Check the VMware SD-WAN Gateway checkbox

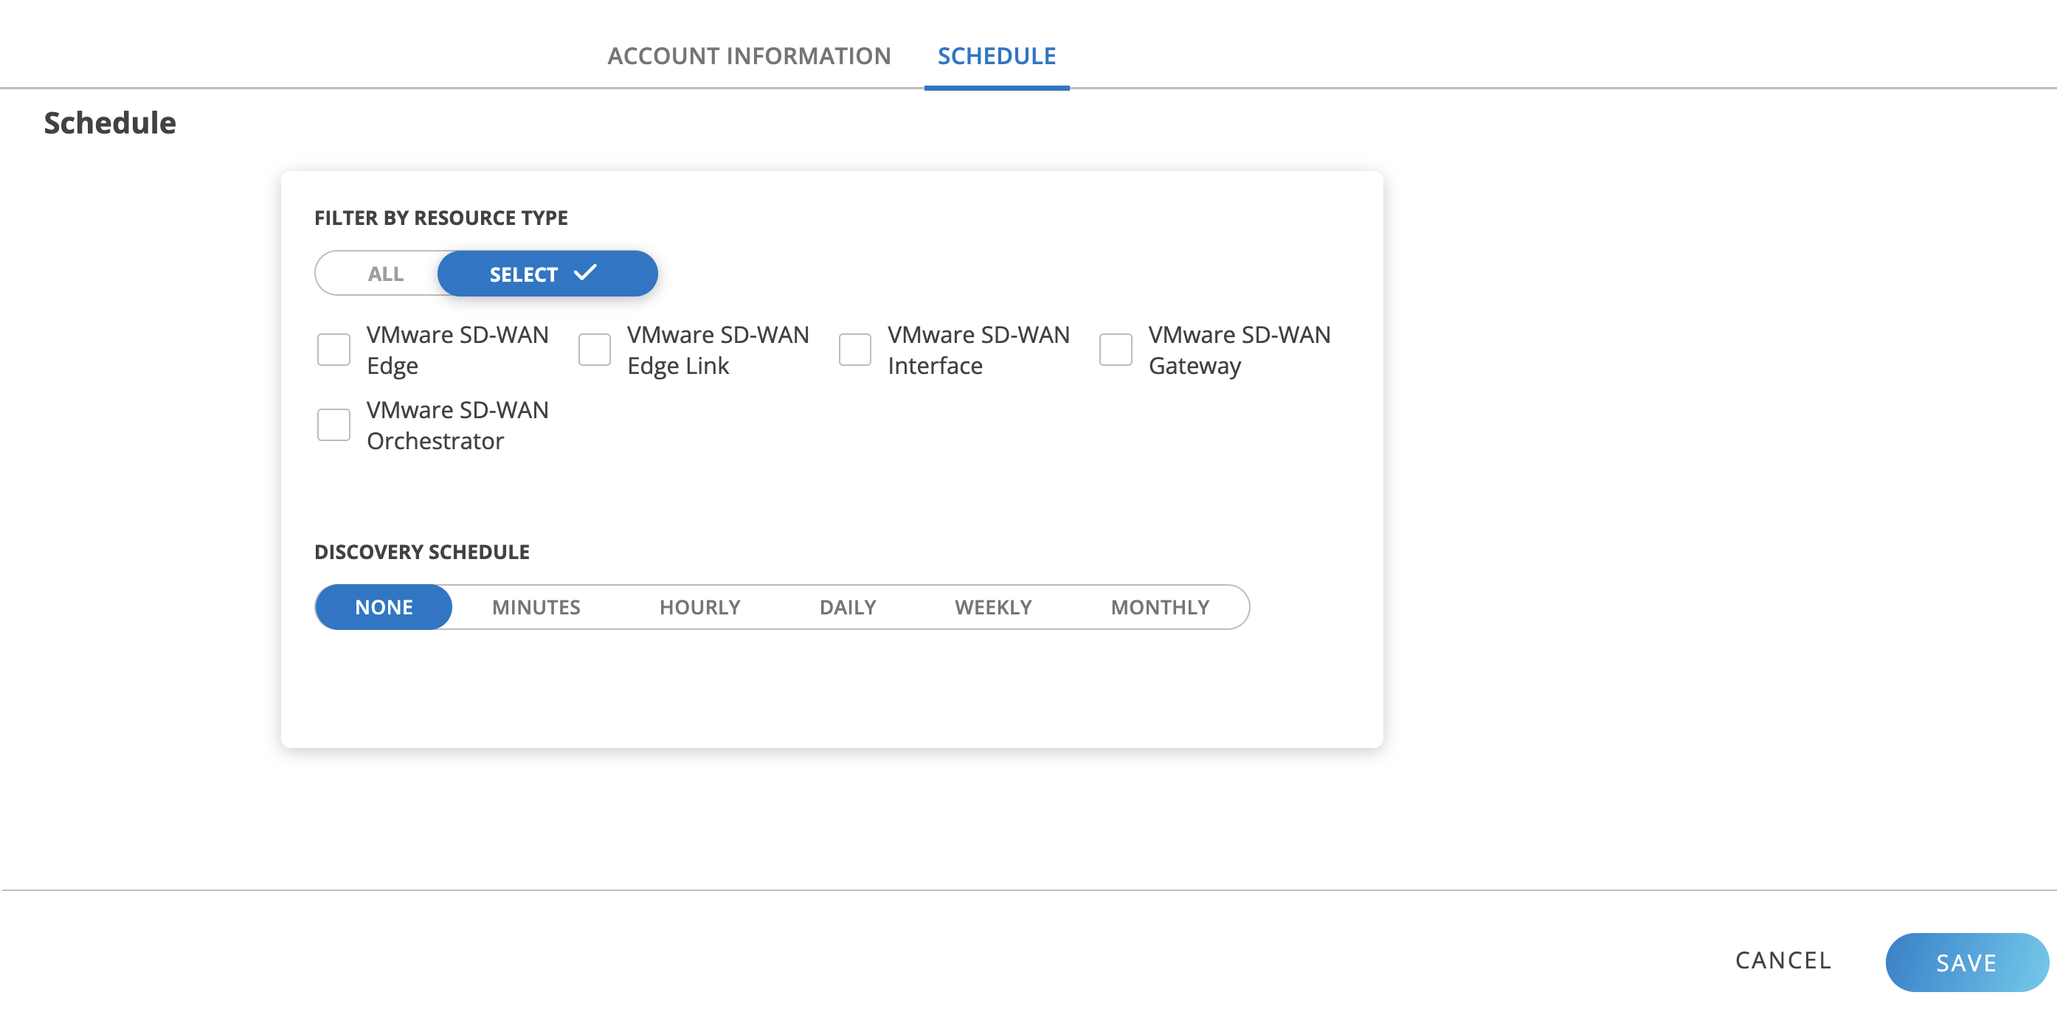click(1115, 350)
